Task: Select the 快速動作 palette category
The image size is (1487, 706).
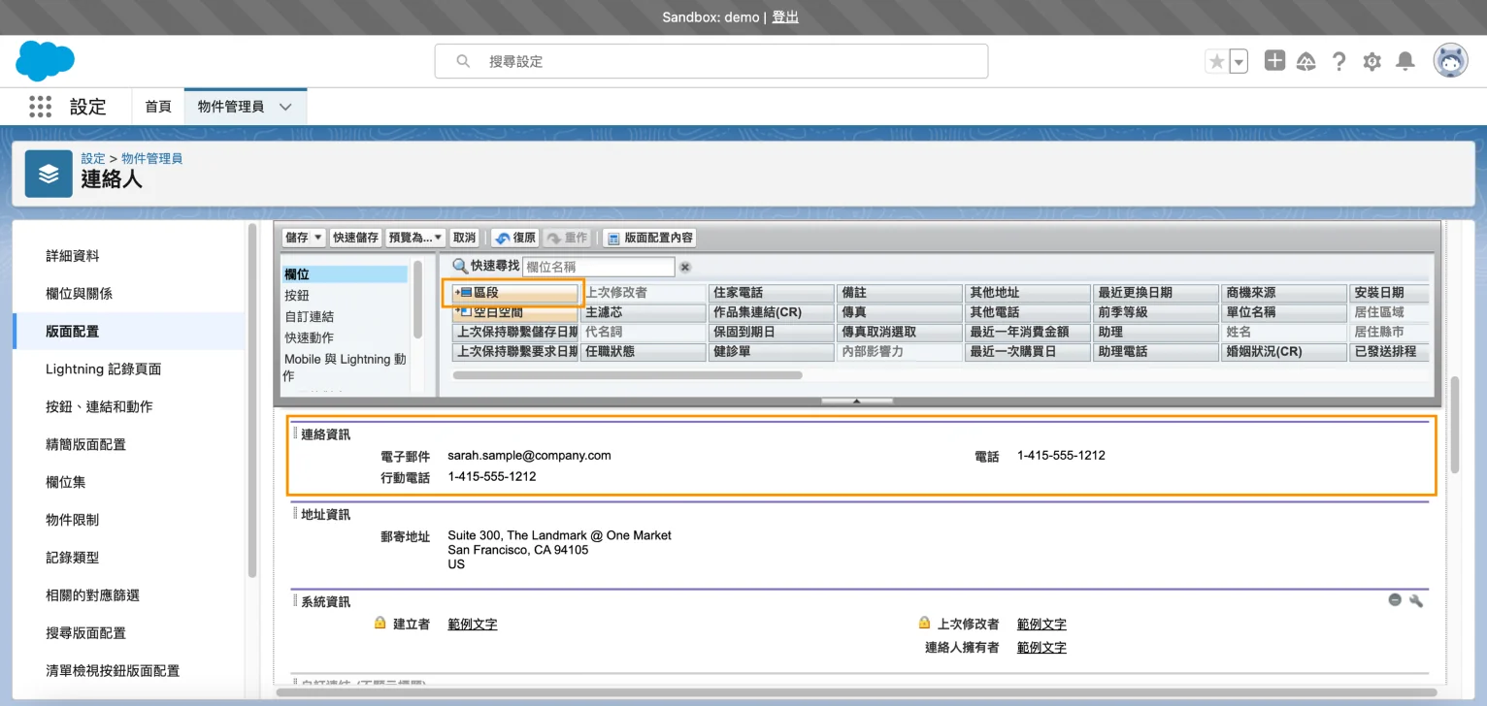Action: [x=309, y=337]
